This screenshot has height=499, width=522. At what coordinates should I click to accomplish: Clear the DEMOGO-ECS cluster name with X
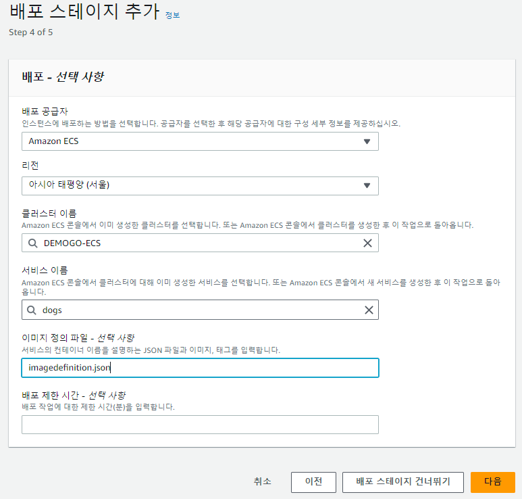pos(367,243)
